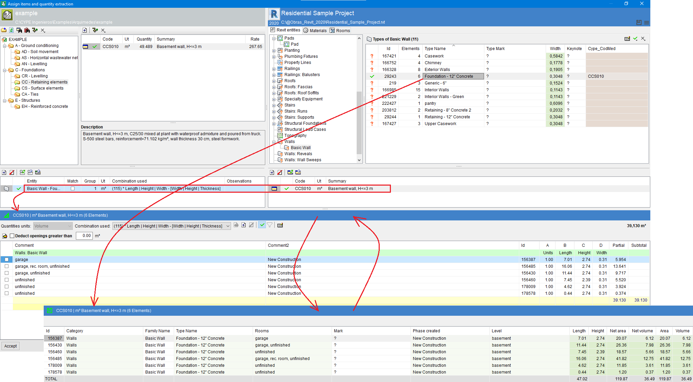Click the add entity icon above the Entity table

pyautogui.click(x=4, y=172)
